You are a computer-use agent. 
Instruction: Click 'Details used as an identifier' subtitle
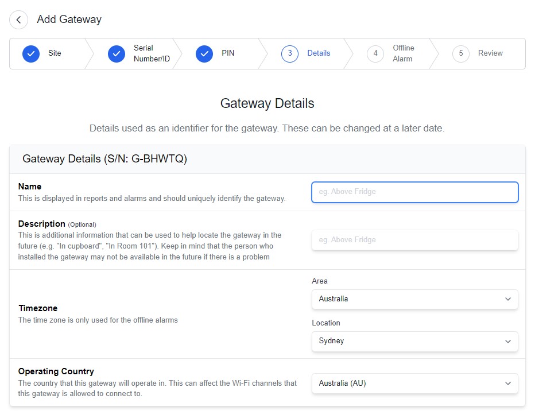coord(267,129)
